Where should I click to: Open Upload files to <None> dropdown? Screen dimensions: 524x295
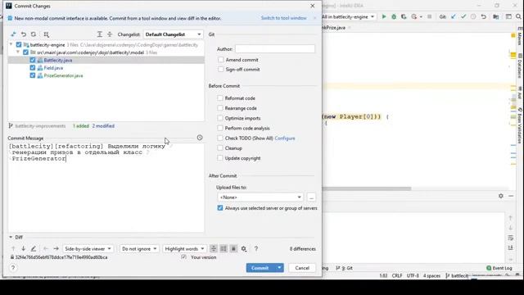pyautogui.click(x=260, y=197)
